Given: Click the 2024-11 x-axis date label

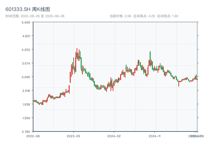Looking at the screenshot, I should tap(155, 136).
